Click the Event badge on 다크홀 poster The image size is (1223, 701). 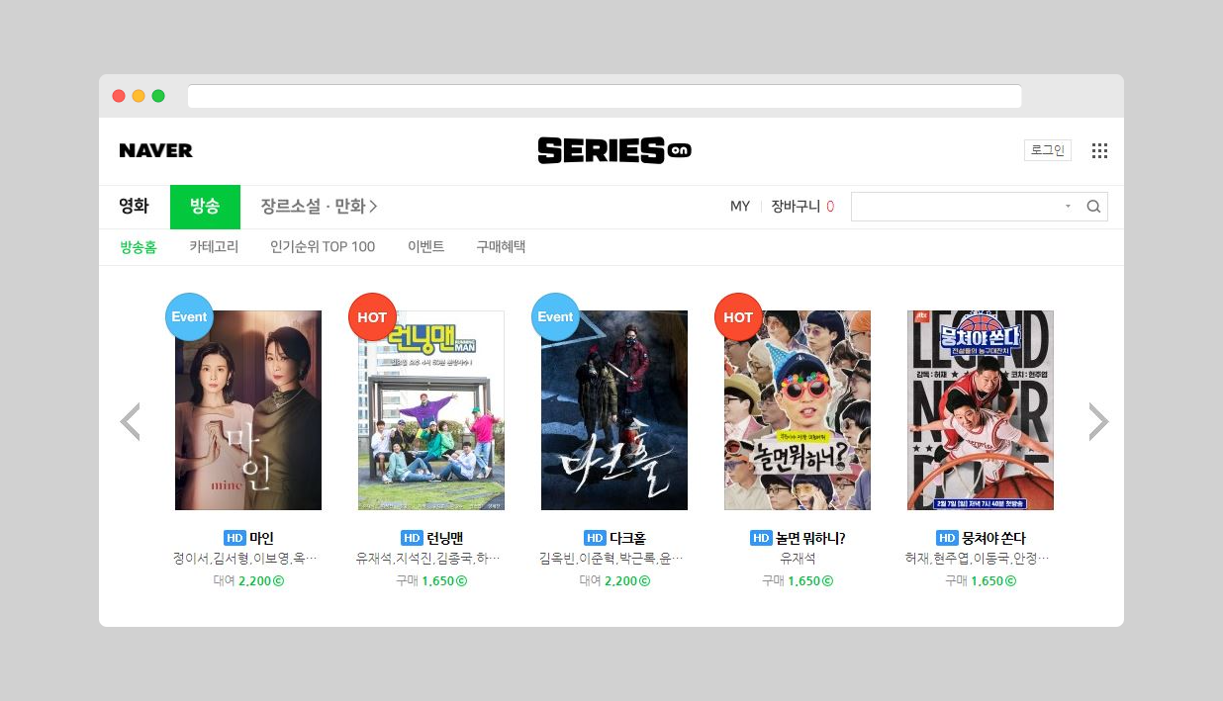[555, 317]
